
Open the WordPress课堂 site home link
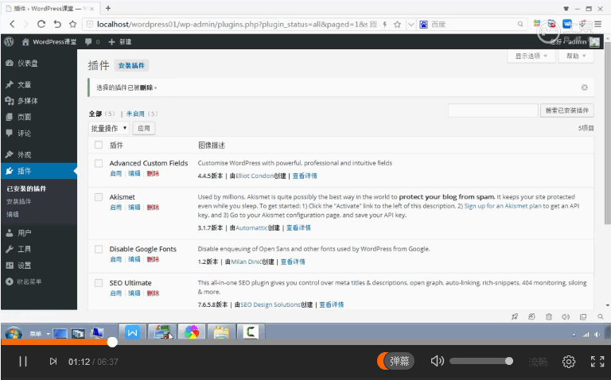[x=49, y=41]
